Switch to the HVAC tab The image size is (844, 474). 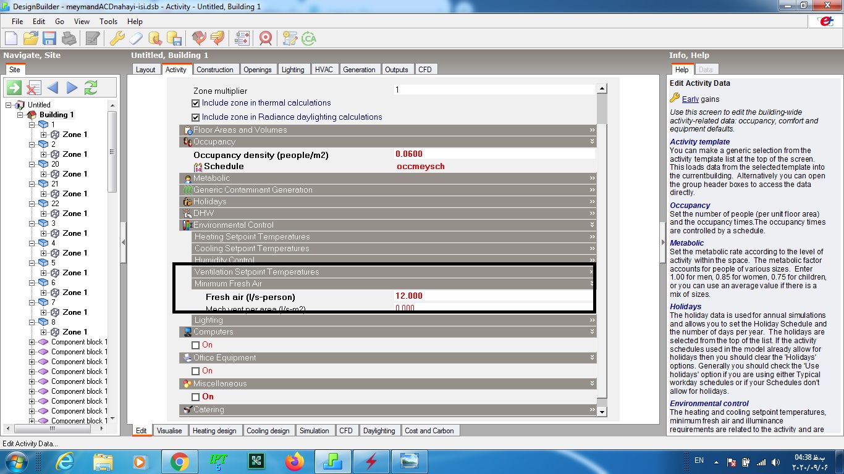pyautogui.click(x=324, y=70)
